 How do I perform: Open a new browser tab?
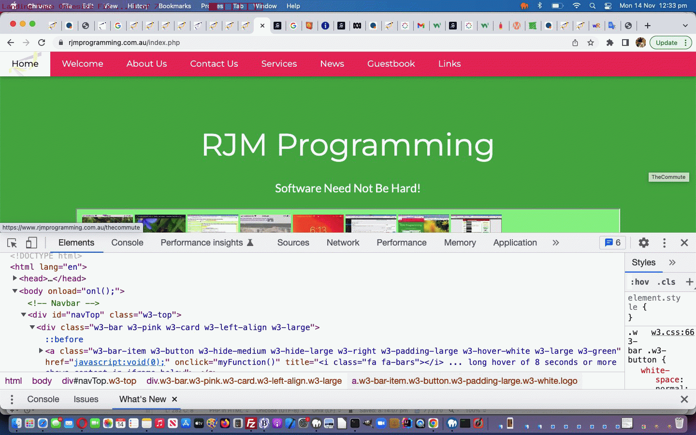pos(648,26)
